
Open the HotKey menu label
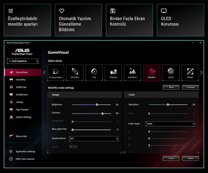pyautogui.click(x=20, y=102)
